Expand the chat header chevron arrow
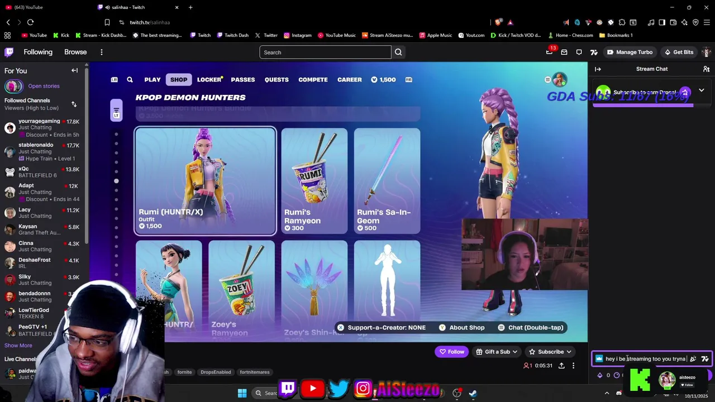This screenshot has height=402, width=715. [x=701, y=90]
